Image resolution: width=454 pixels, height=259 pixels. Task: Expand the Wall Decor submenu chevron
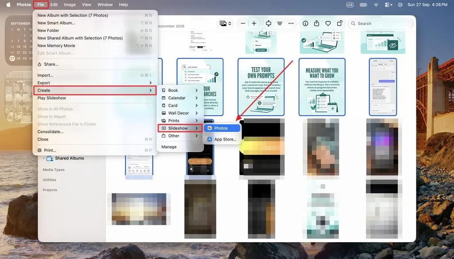click(x=196, y=113)
